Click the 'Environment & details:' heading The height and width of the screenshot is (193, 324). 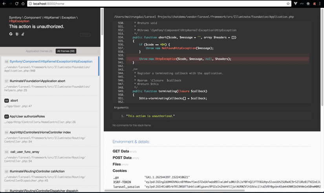pyautogui.click(x=131, y=141)
